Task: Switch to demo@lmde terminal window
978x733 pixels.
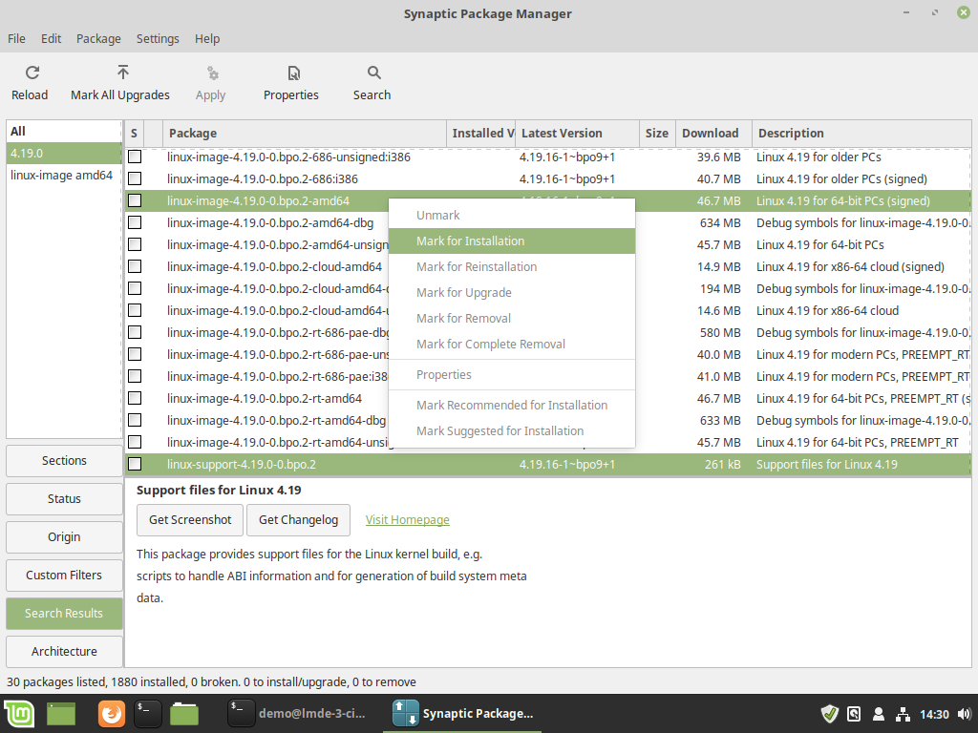Action: coord(298,714)
